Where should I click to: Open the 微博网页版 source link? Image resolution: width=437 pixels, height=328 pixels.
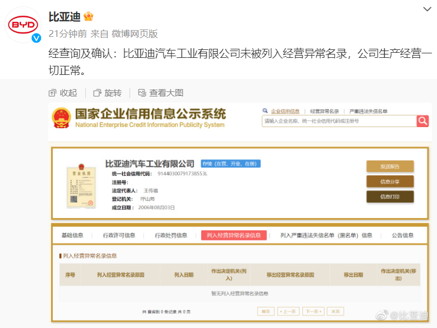(135, 33)
